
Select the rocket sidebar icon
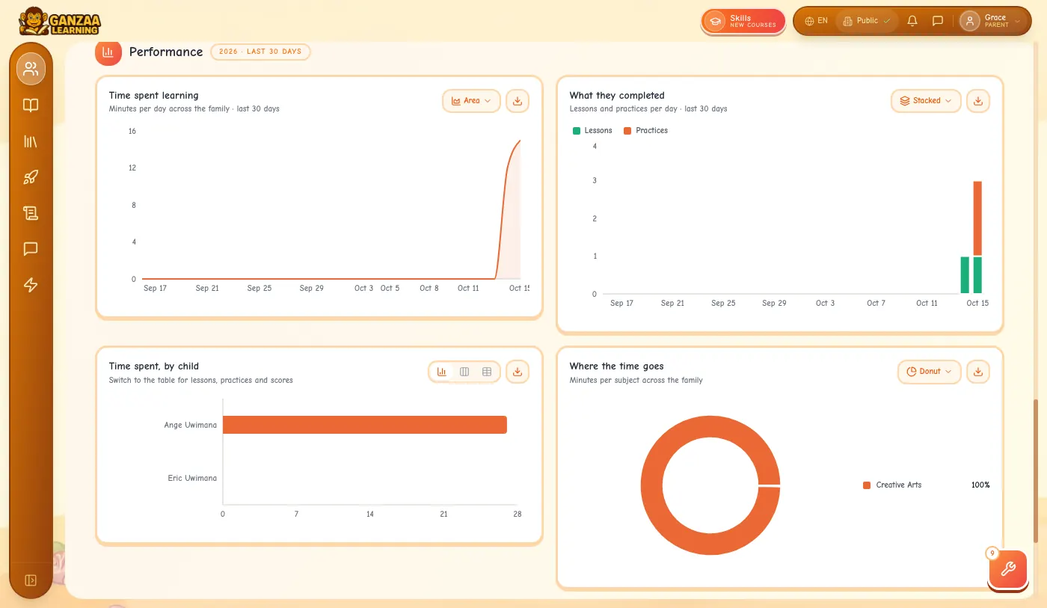(x=31, y=177)
